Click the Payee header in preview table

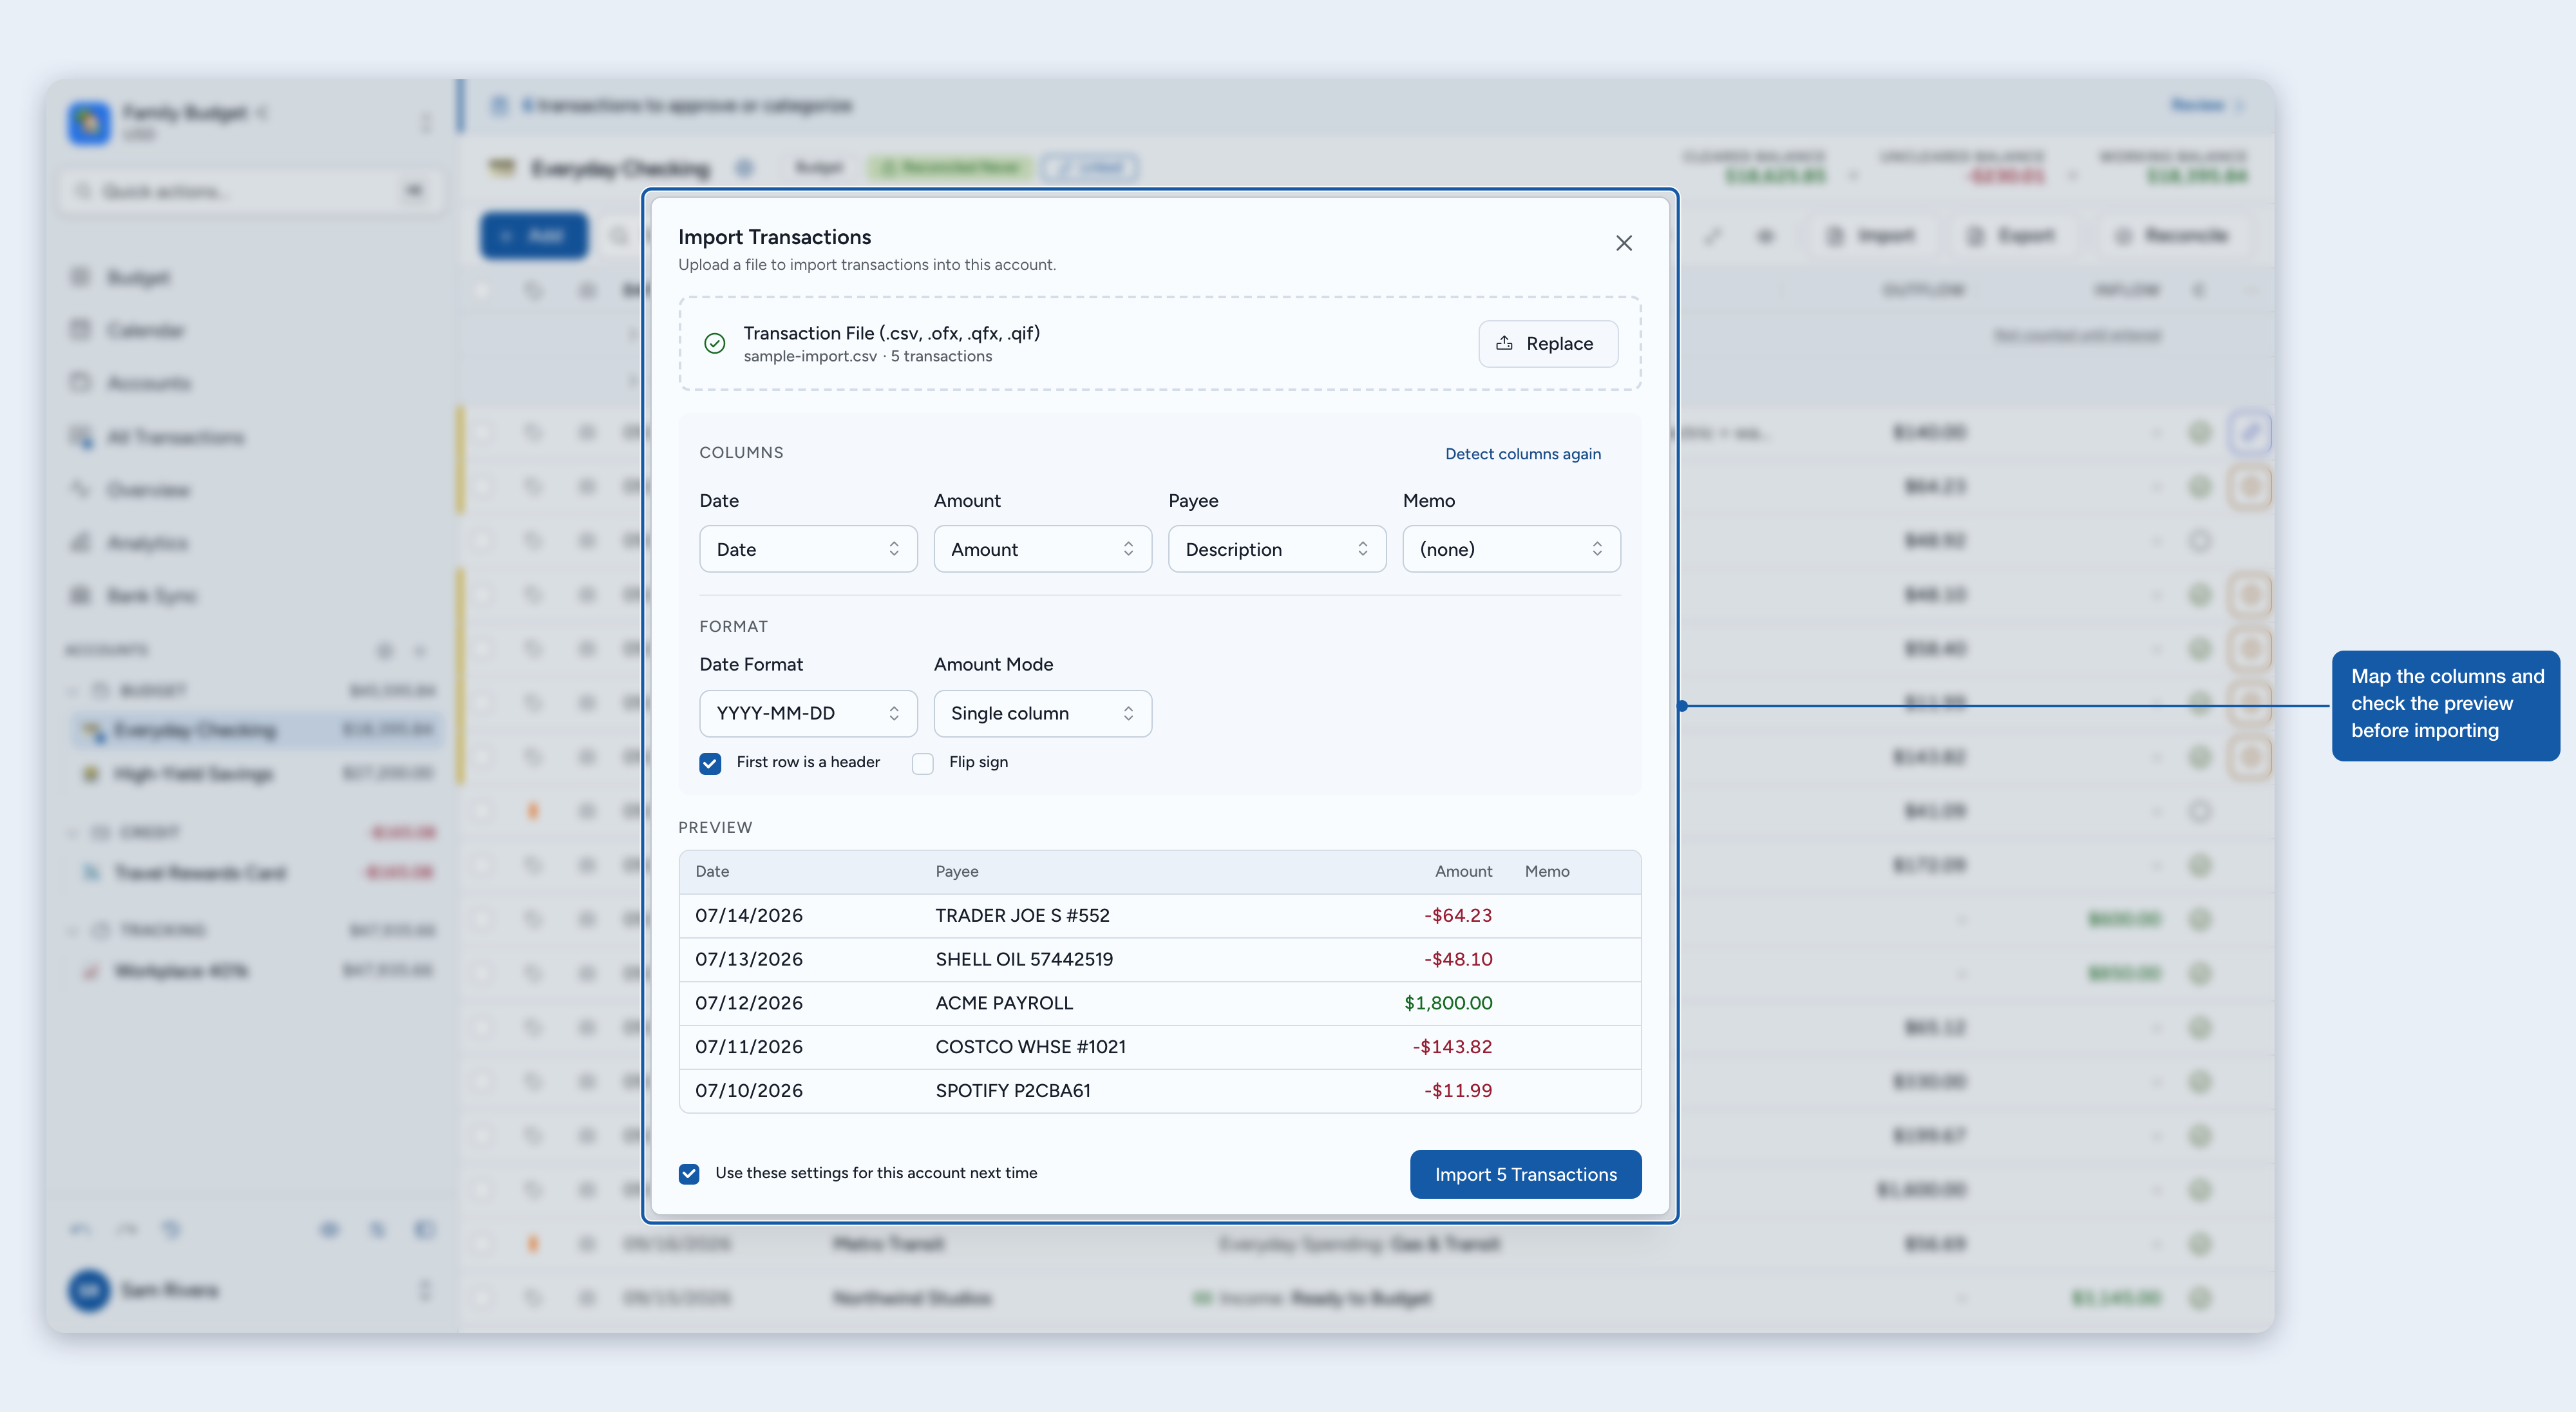957,871
